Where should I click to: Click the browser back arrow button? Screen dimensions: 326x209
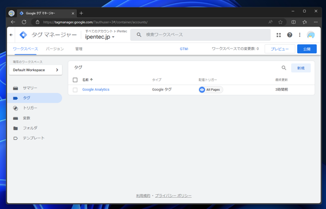pos(13,22)
